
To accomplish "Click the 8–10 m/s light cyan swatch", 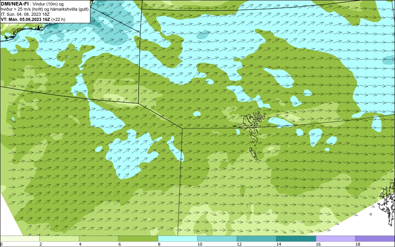I will (178, 238).
